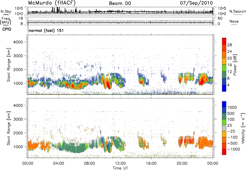Select the 'normal (fast) 151' text
The image size is (246, 170).
coord(46,30)
